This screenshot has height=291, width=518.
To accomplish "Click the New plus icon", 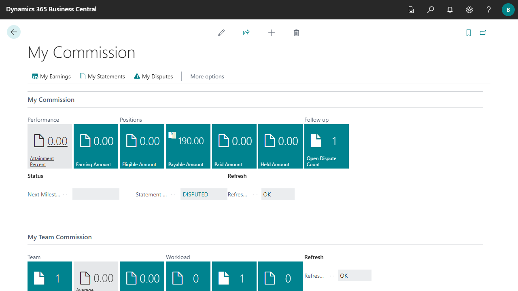I will pyautogui.click(x=272, y=33).
